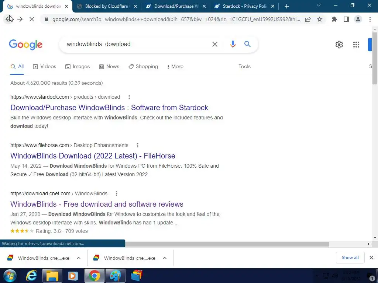Show Videos results

pyautogui.click(x=45, y=67)
